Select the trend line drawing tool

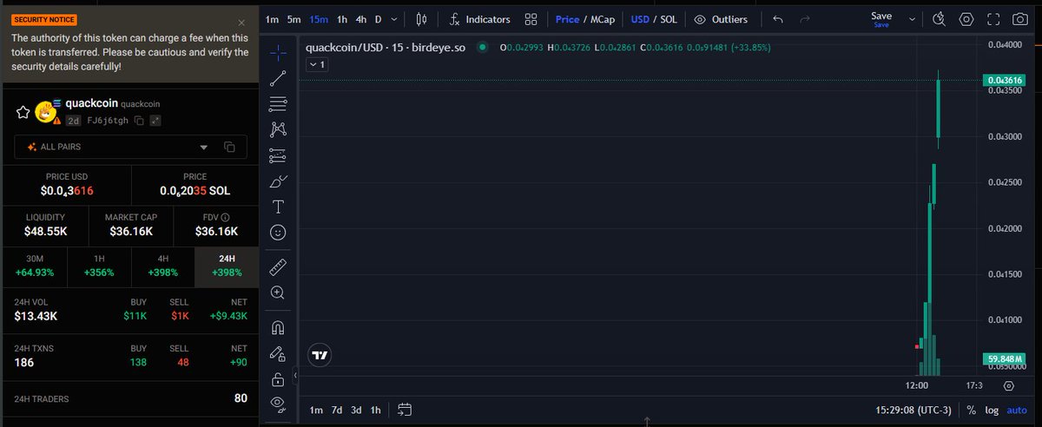(278, 79)
